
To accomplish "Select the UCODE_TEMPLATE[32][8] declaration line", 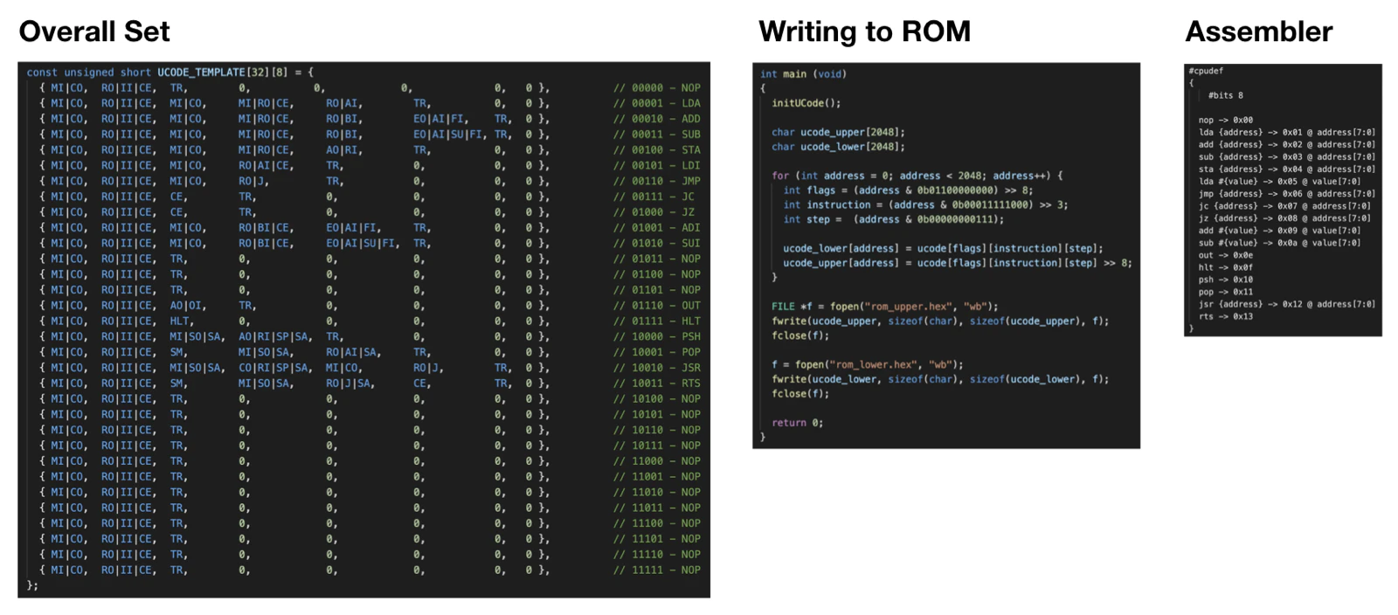I will tap(170, 73).
